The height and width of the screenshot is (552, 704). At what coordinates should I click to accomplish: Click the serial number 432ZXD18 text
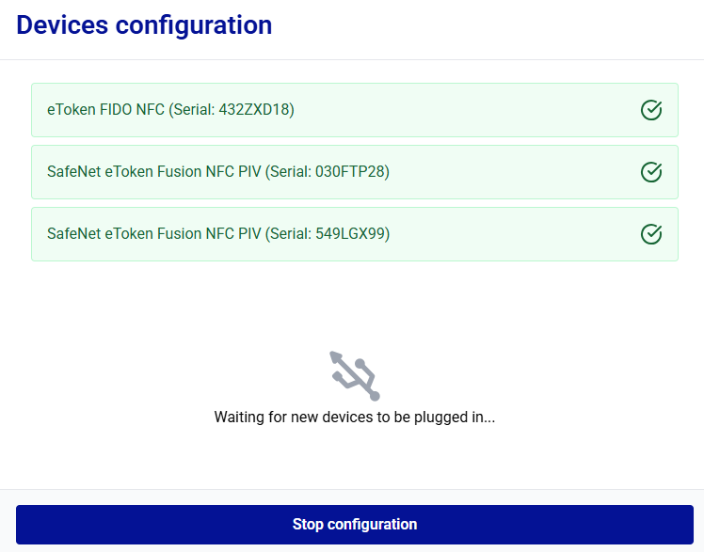point(254,110)
